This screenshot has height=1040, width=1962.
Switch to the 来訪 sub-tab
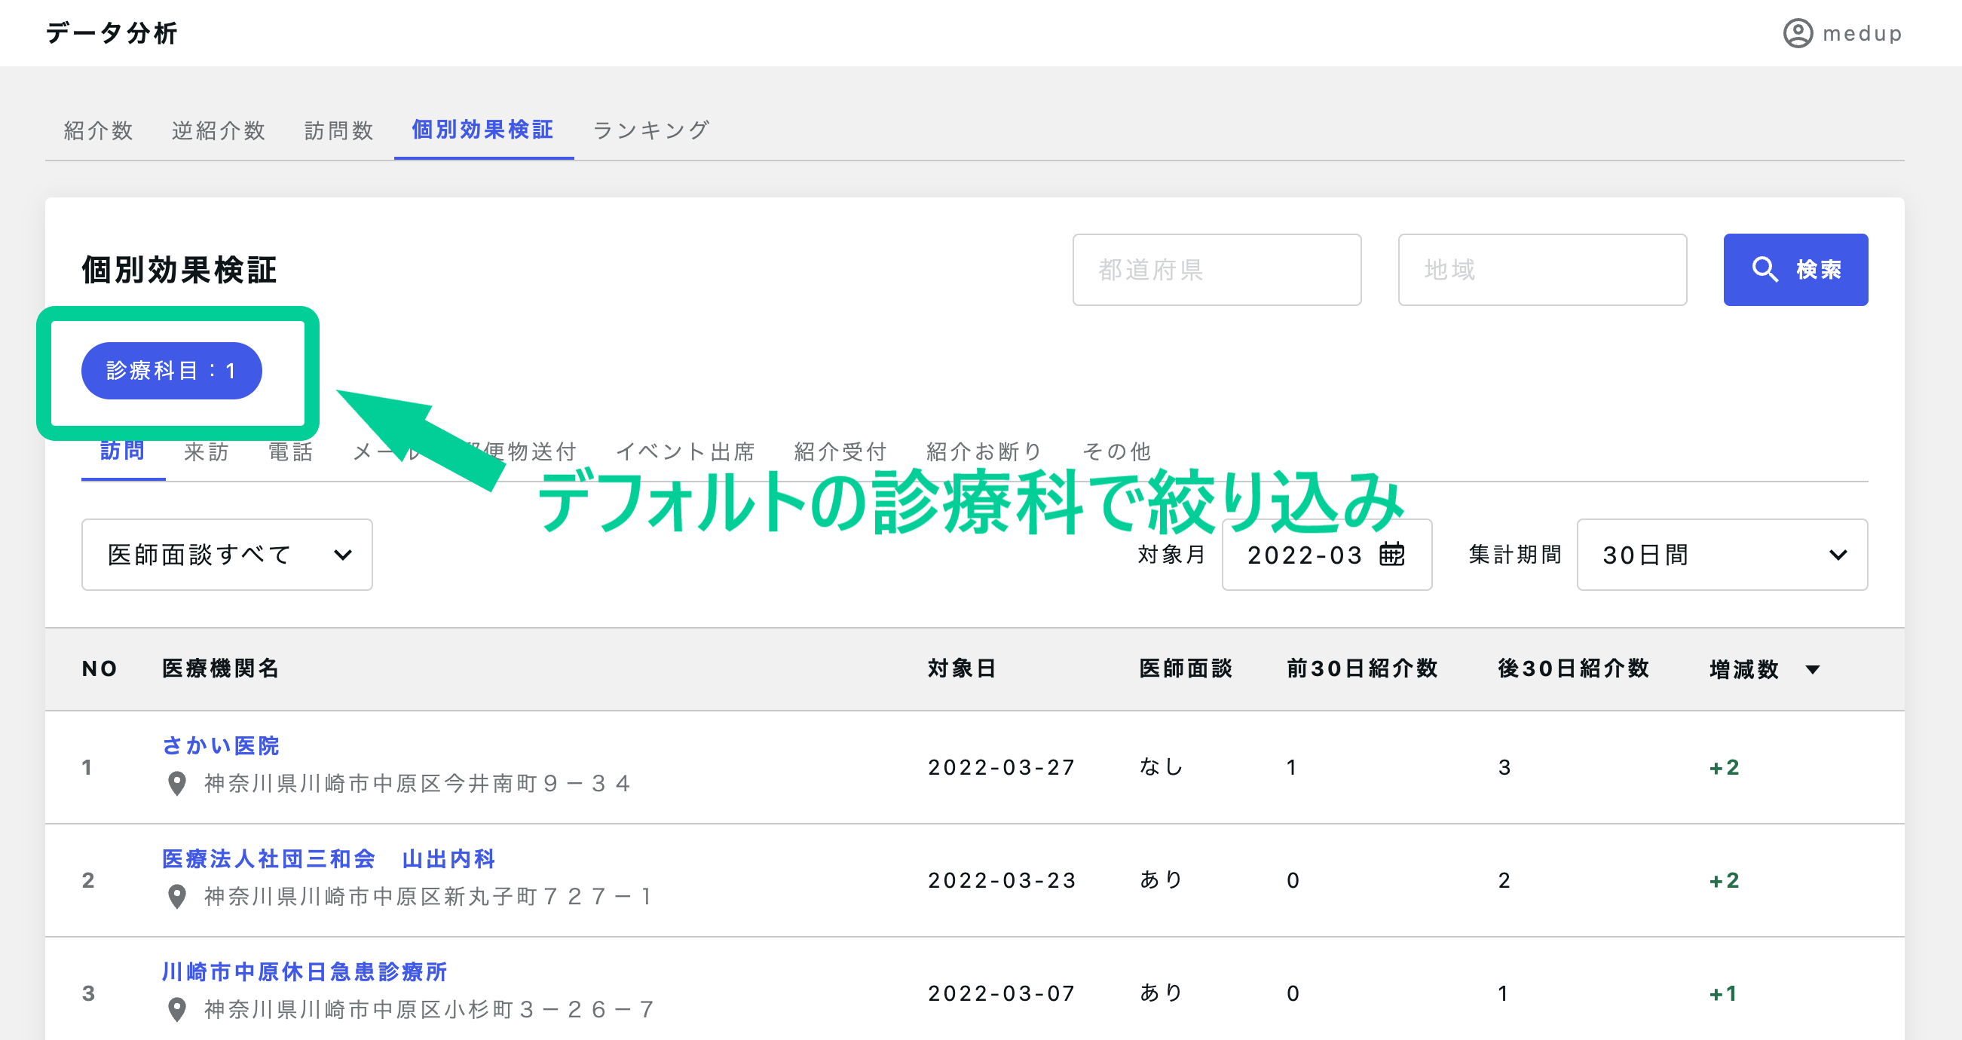[207, 451]
